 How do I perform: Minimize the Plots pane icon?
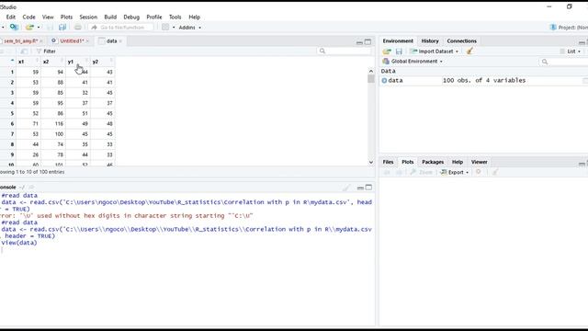coord(582,164)
